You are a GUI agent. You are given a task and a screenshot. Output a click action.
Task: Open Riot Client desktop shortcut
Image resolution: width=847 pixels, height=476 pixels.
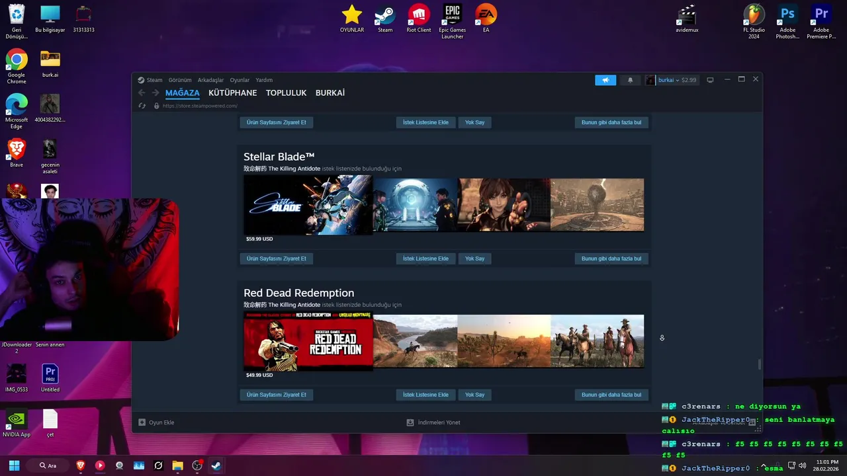click(x=418, y=19)
